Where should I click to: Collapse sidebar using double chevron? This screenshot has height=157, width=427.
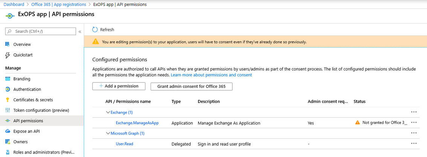click(x=80, y=32)
